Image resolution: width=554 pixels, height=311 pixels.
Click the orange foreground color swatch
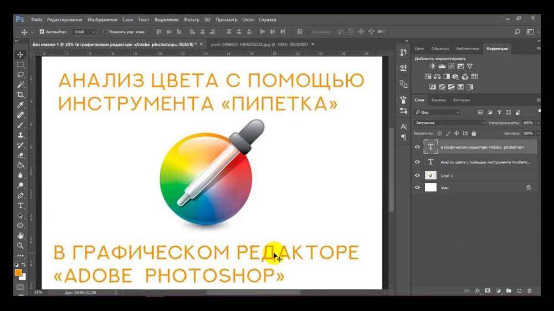tap(18, 273)
